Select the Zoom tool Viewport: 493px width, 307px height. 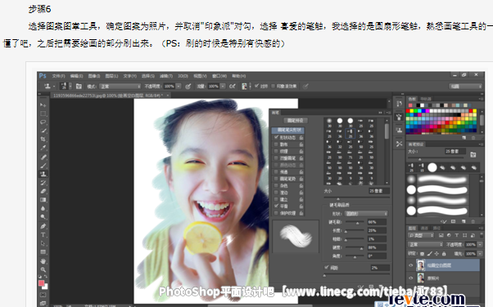pyautogui.click(x=43, y=269)
